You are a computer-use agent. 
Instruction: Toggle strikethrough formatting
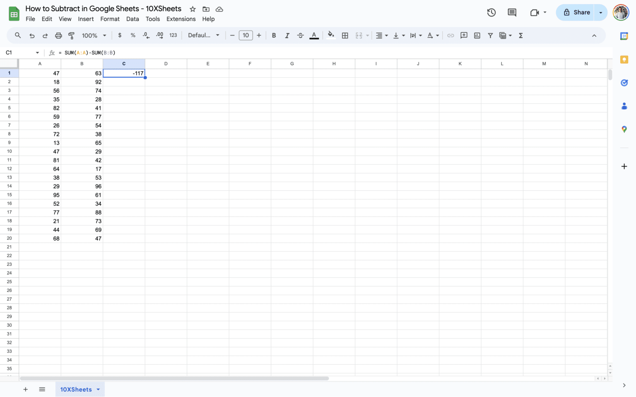[301, 36]
